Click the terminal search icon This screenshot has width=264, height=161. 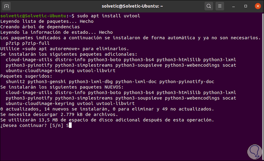(209, 6)
